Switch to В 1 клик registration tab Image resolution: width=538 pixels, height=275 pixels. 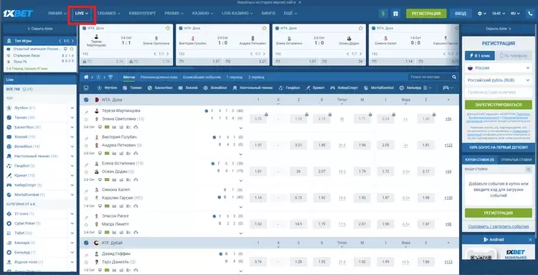tap(480, 55)
